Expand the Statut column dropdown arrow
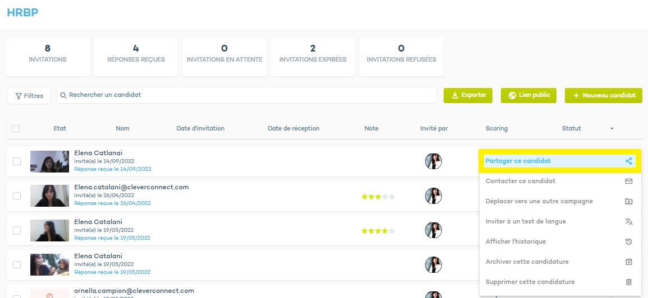648x298 pixels. point(612,129)
